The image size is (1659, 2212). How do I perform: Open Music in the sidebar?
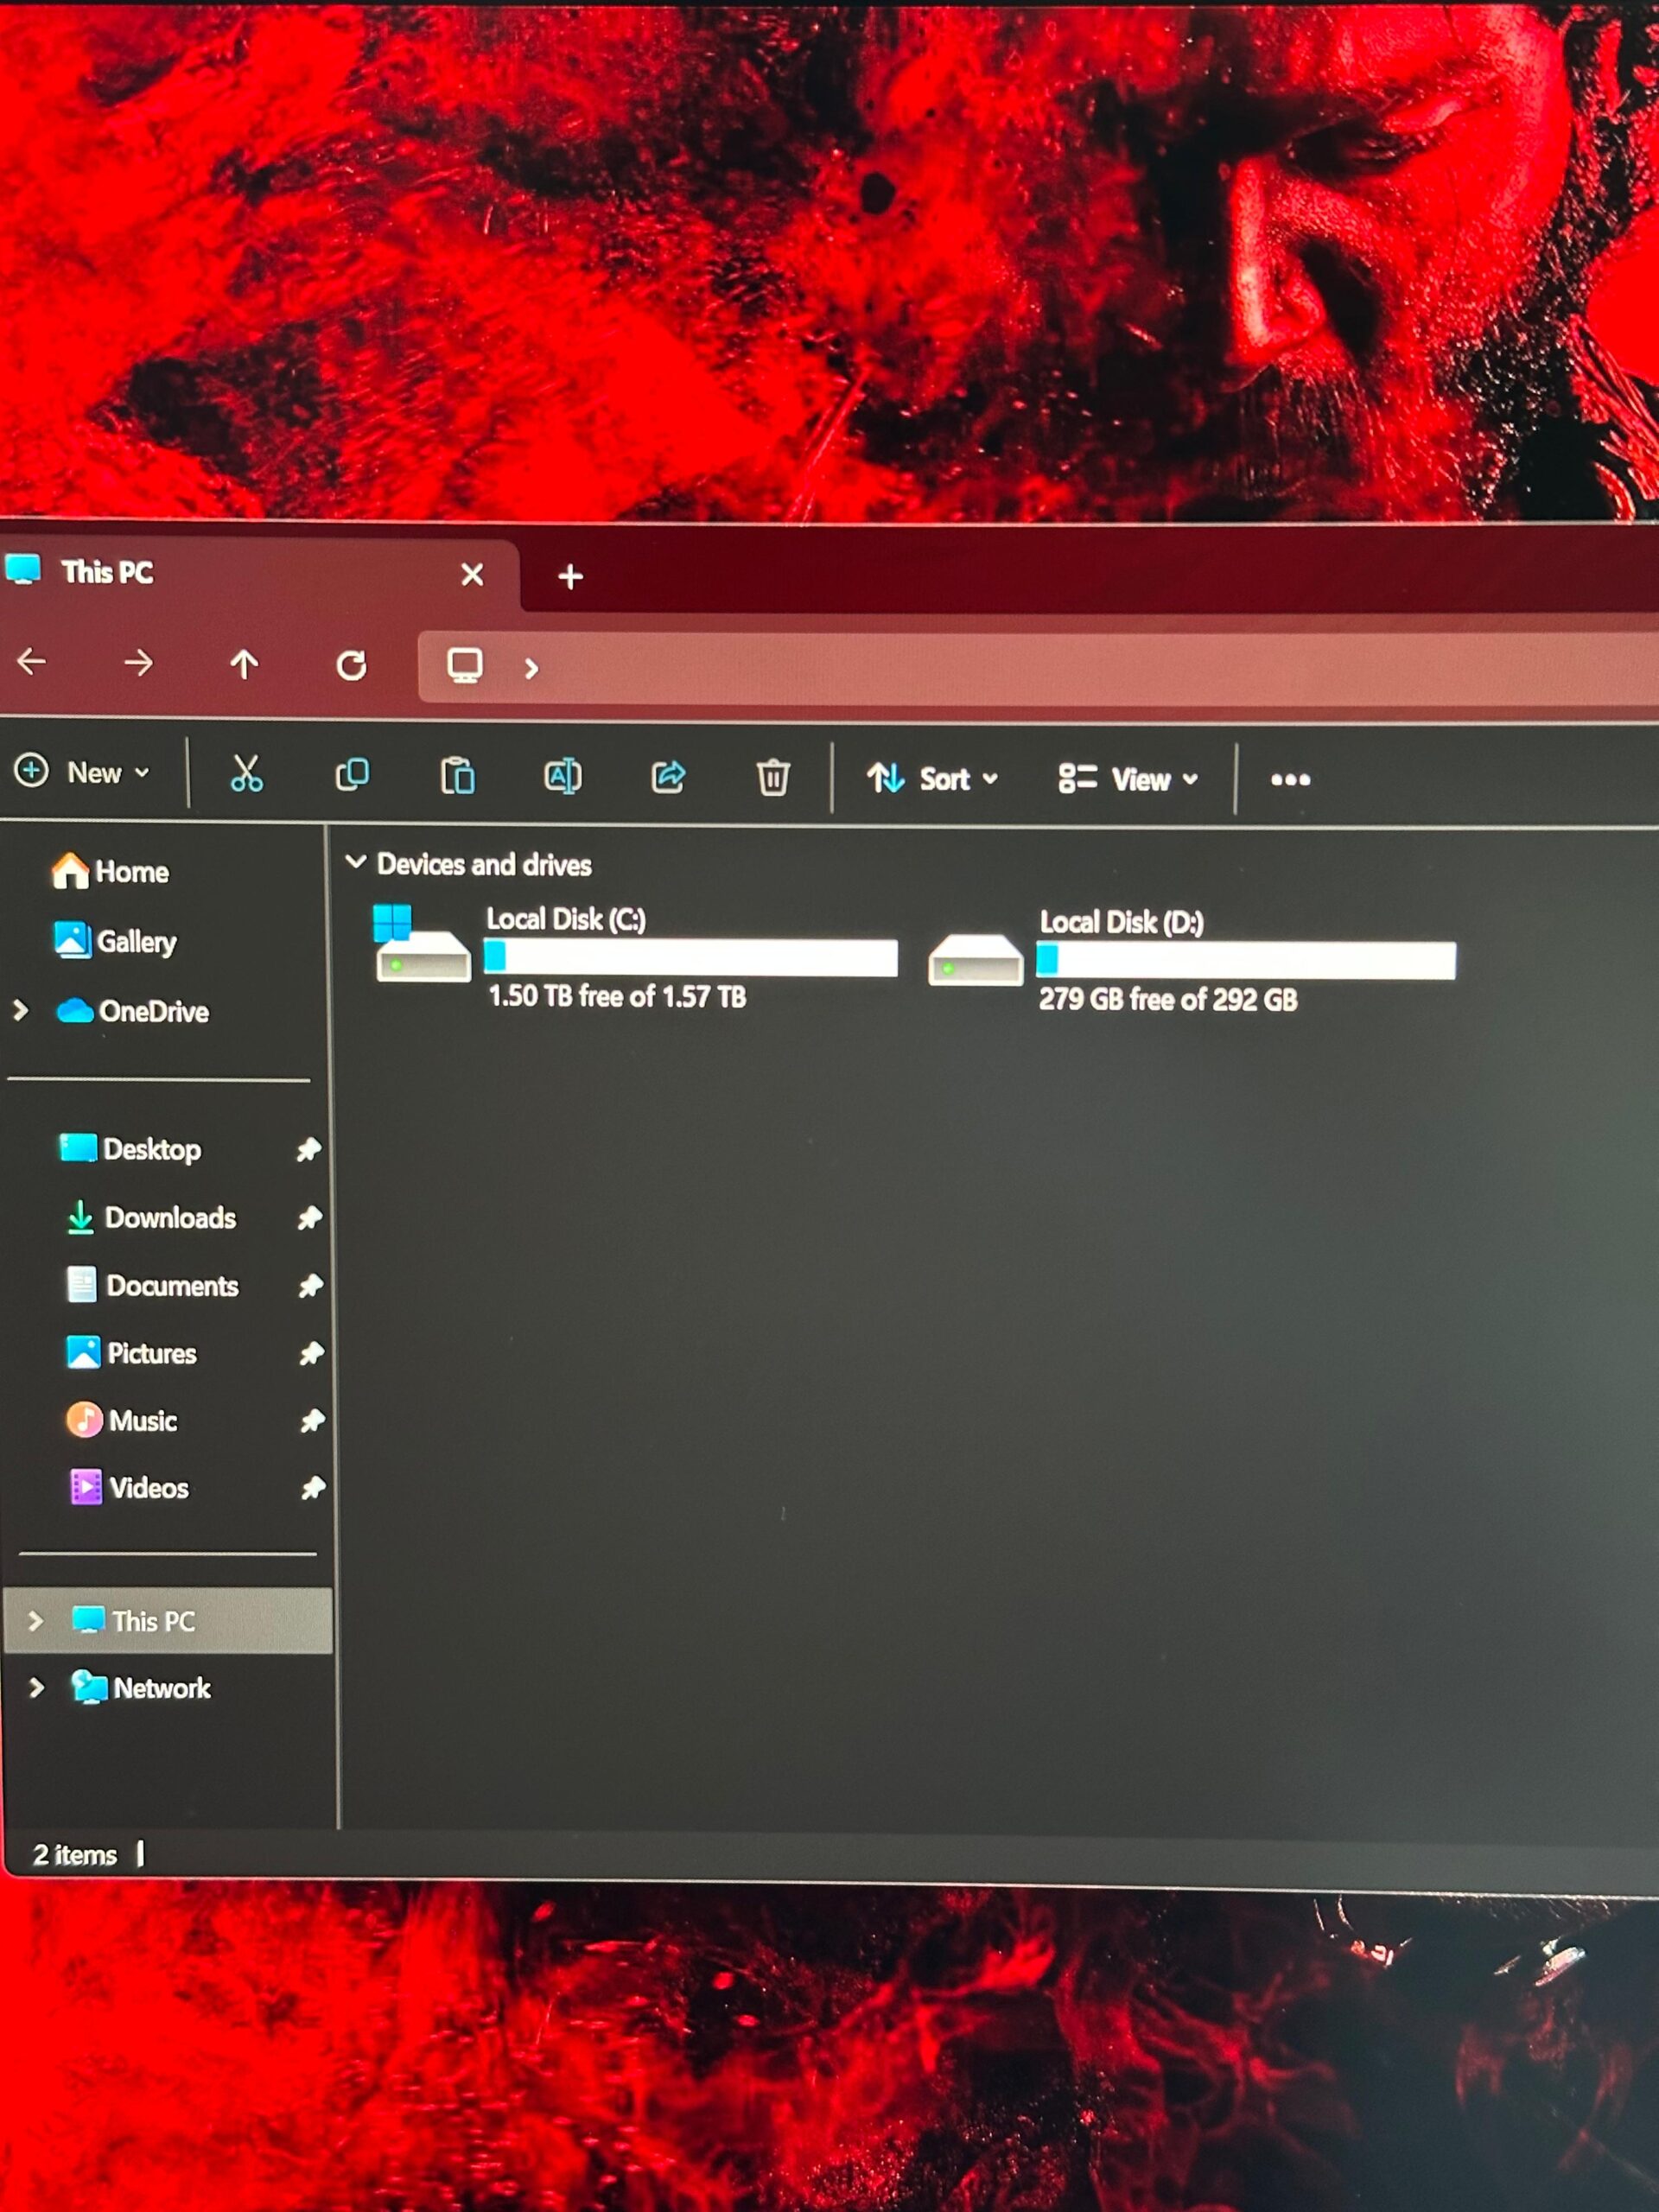[x=121, y=1421]
